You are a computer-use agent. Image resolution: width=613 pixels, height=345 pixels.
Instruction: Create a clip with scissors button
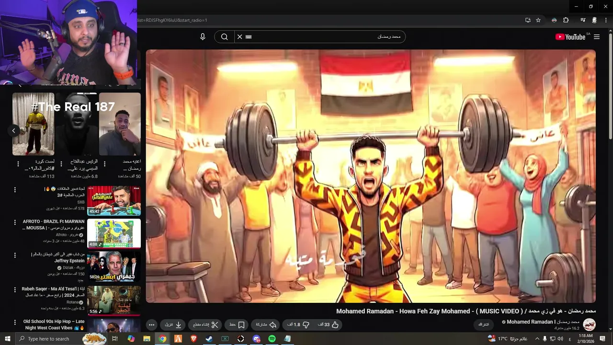(205, 325)
